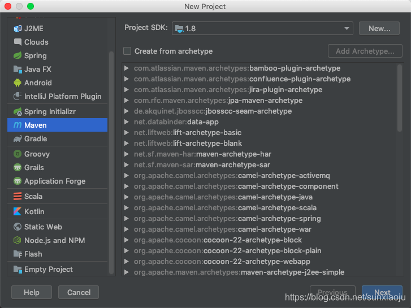Screen dimensions: 411x308
Task: Click the Previous button
Action: (332, 292)
